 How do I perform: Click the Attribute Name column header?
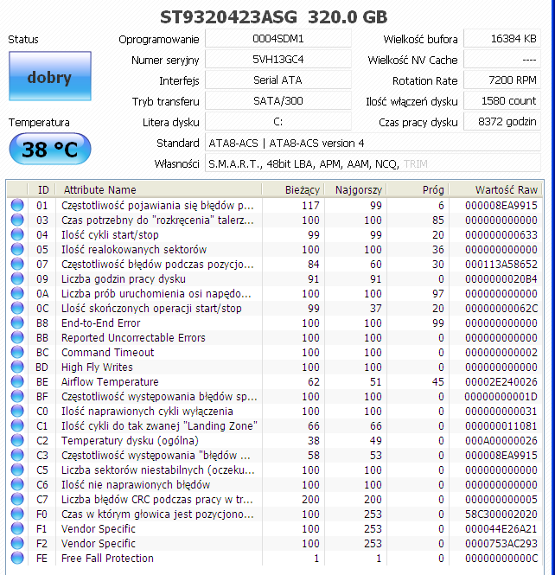pos(159,189)
